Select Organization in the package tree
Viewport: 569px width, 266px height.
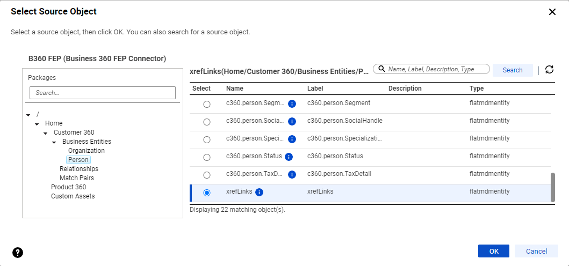coord(87,150)
